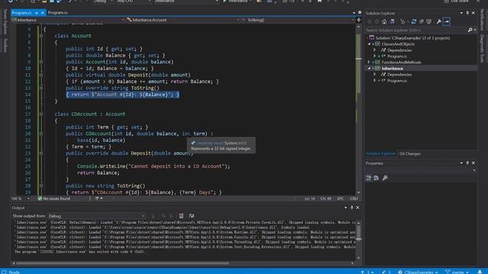The height and width of the screenshot is (274, 488).
Task: Click the Property Pages wrench in Properties
Action: [x=385, y=178]
